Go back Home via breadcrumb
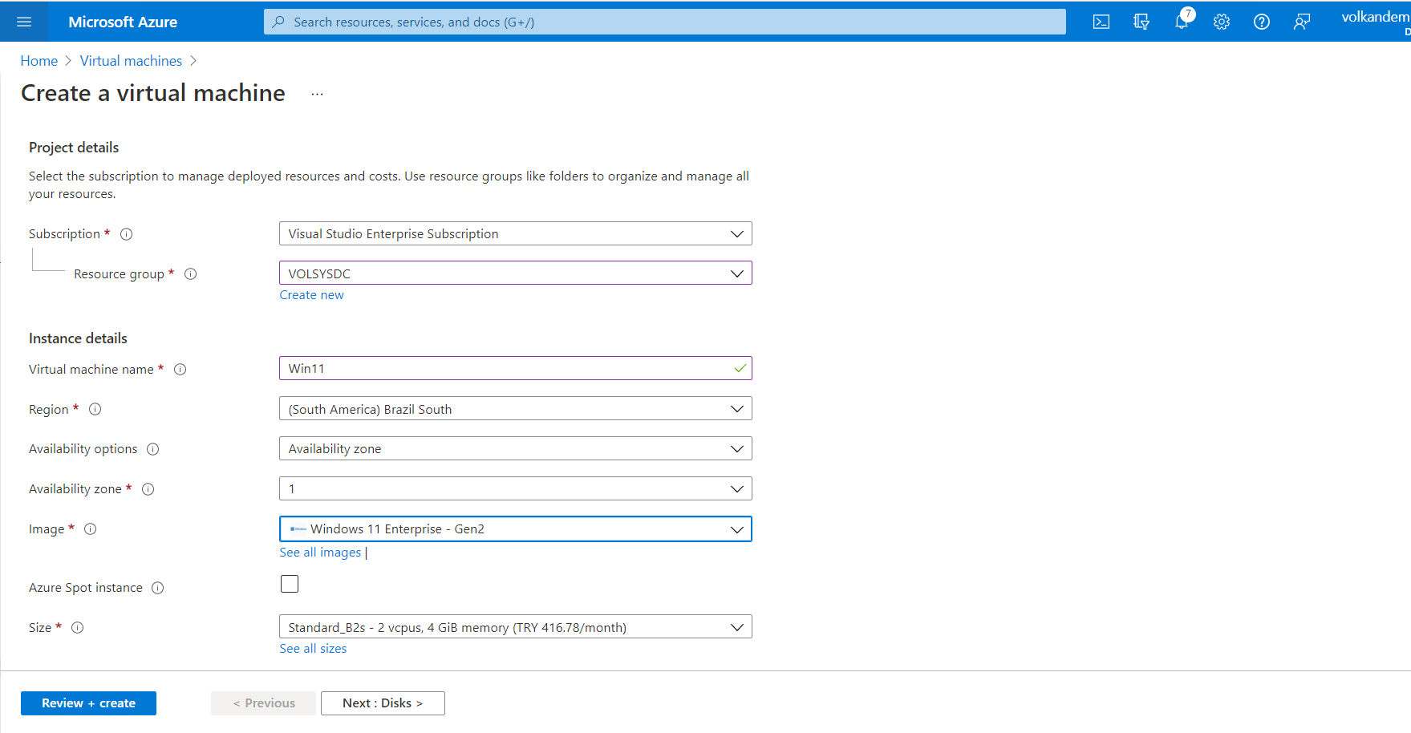Viewport: 1411px width, 733px height. click(x=39, y=60)
